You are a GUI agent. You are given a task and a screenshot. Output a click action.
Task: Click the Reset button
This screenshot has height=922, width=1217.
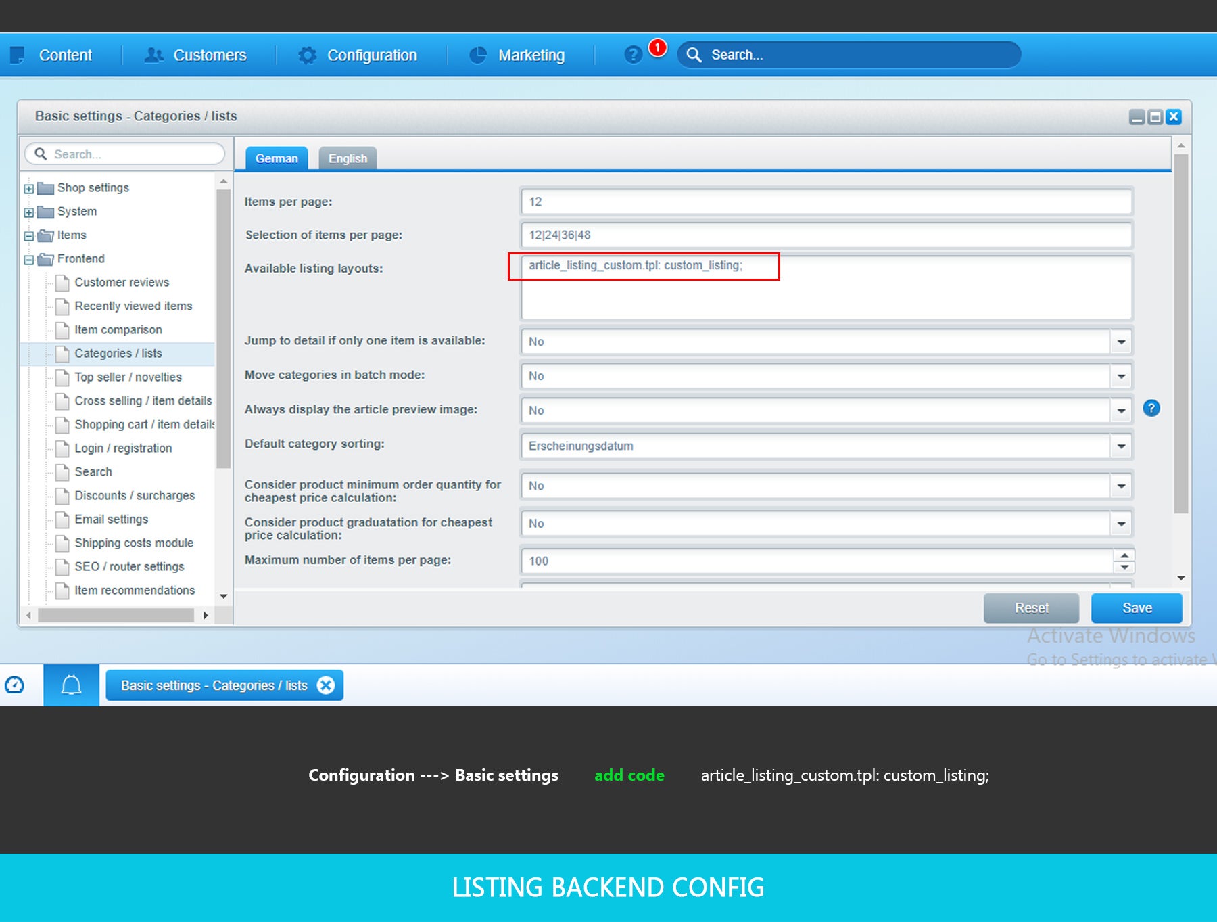click(1031, 608)
